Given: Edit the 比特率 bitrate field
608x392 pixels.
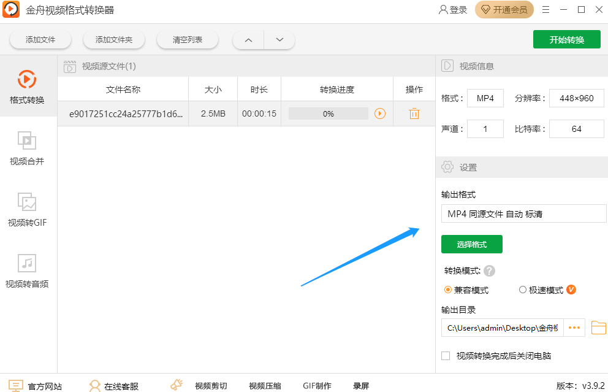Looking at the screenshot, I should (576, 129).
